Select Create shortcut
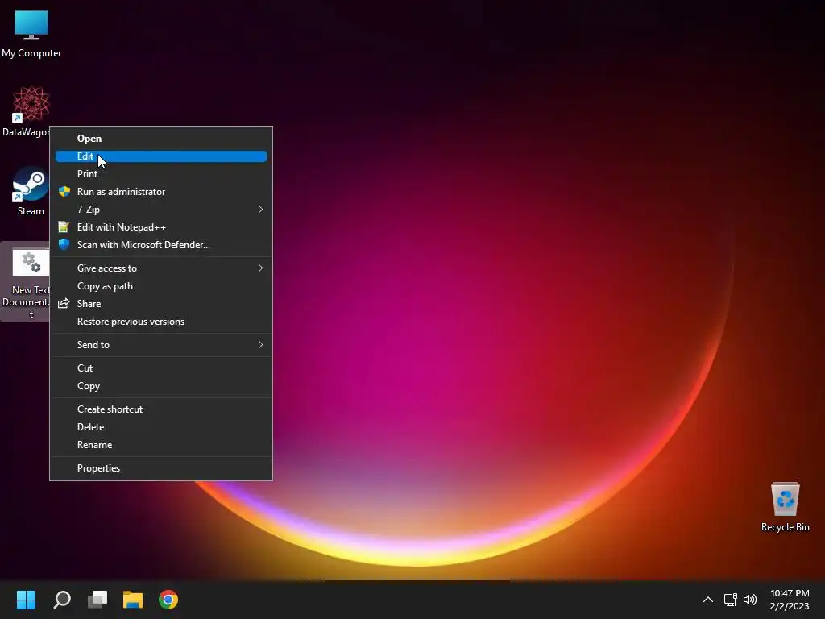 point(161,409)
